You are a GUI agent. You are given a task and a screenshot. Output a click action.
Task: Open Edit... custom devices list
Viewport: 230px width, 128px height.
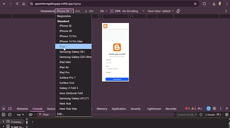[73, 114]
